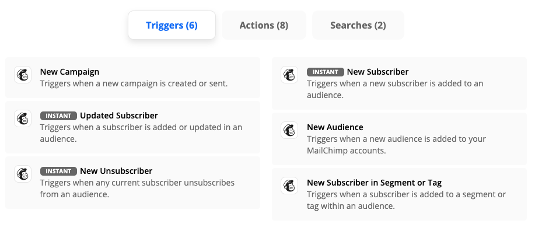Pick the New Unsubscriber trigger title
This screenshot has height=234, width=535.
pos(116,171)
